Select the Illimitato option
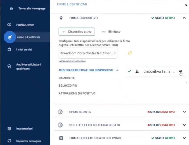189x145 pixels. click(x=111, y=32)
